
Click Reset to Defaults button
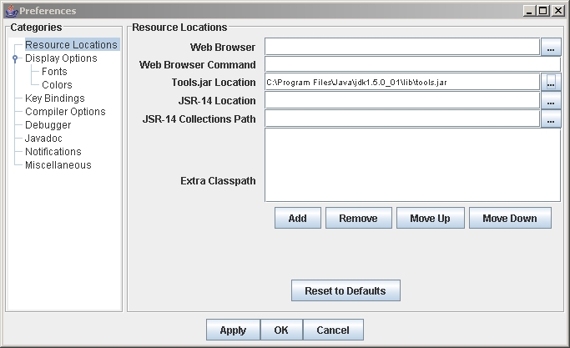(346, 290)
